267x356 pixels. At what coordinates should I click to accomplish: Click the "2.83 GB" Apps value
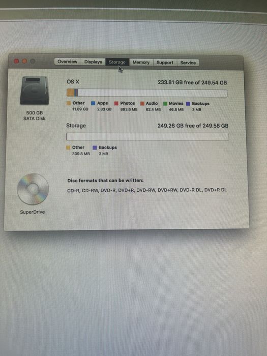point(104,109)
